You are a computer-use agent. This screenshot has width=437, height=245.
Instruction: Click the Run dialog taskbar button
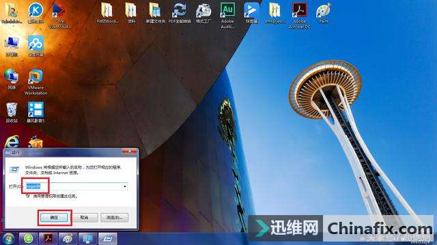click(108, 239)
